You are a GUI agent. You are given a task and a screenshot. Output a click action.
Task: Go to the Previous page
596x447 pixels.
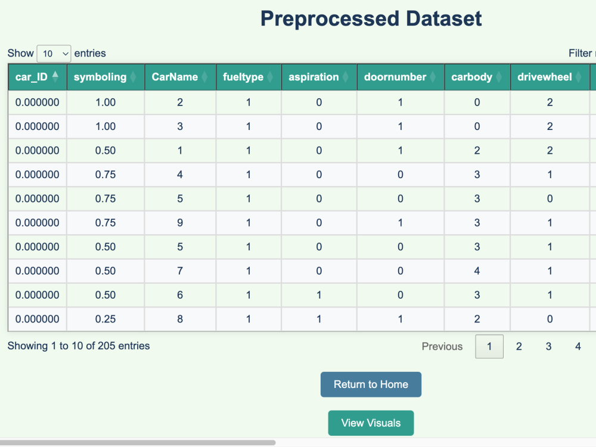pyautogui.click(x=442, y=346)
